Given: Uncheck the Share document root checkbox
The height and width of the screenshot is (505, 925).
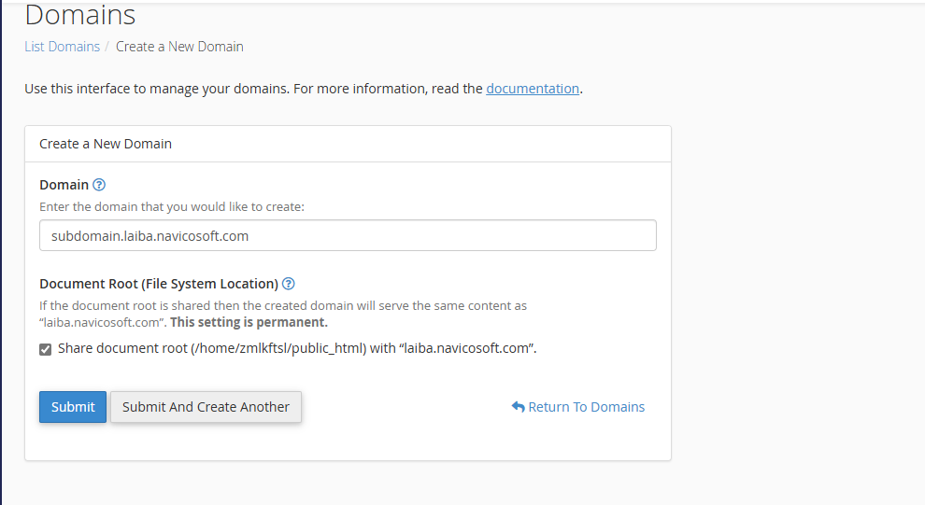Looking at the screenshot, I should click(x=46, y=349).
